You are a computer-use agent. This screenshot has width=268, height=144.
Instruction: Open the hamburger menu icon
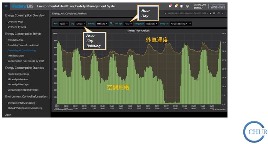(6, 6)
